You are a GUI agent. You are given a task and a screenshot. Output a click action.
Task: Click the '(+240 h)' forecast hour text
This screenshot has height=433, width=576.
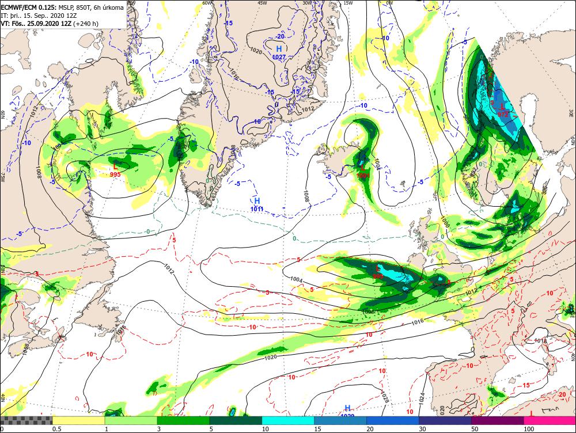86,24
